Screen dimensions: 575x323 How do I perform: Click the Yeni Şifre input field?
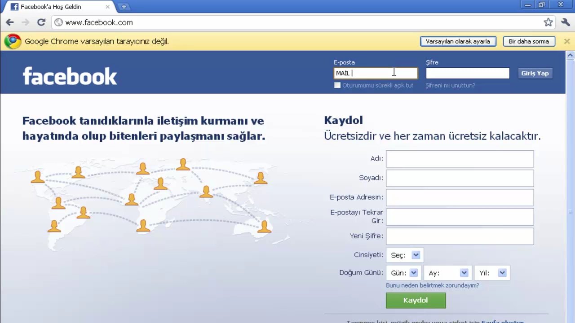460,236
